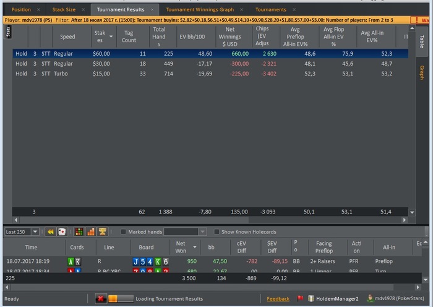Click hands list scroll up arrow

click(426, 242)
